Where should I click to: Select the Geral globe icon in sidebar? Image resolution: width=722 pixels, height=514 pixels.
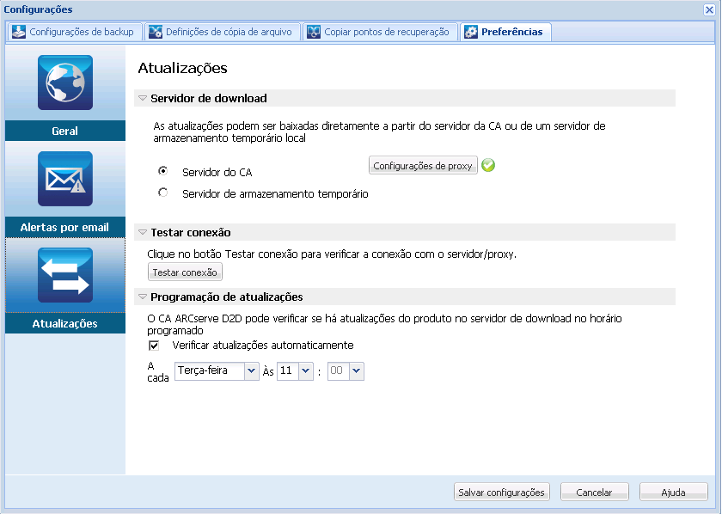[x=64, y=83]
